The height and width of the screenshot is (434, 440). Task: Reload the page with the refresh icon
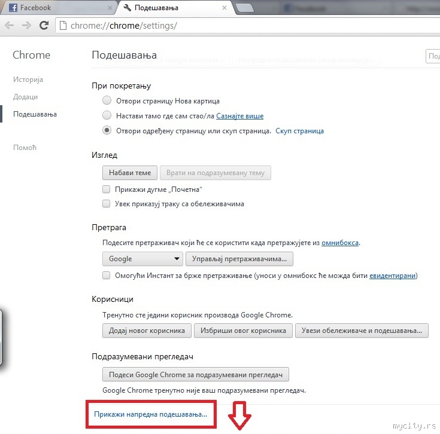(x=44, y=26)
